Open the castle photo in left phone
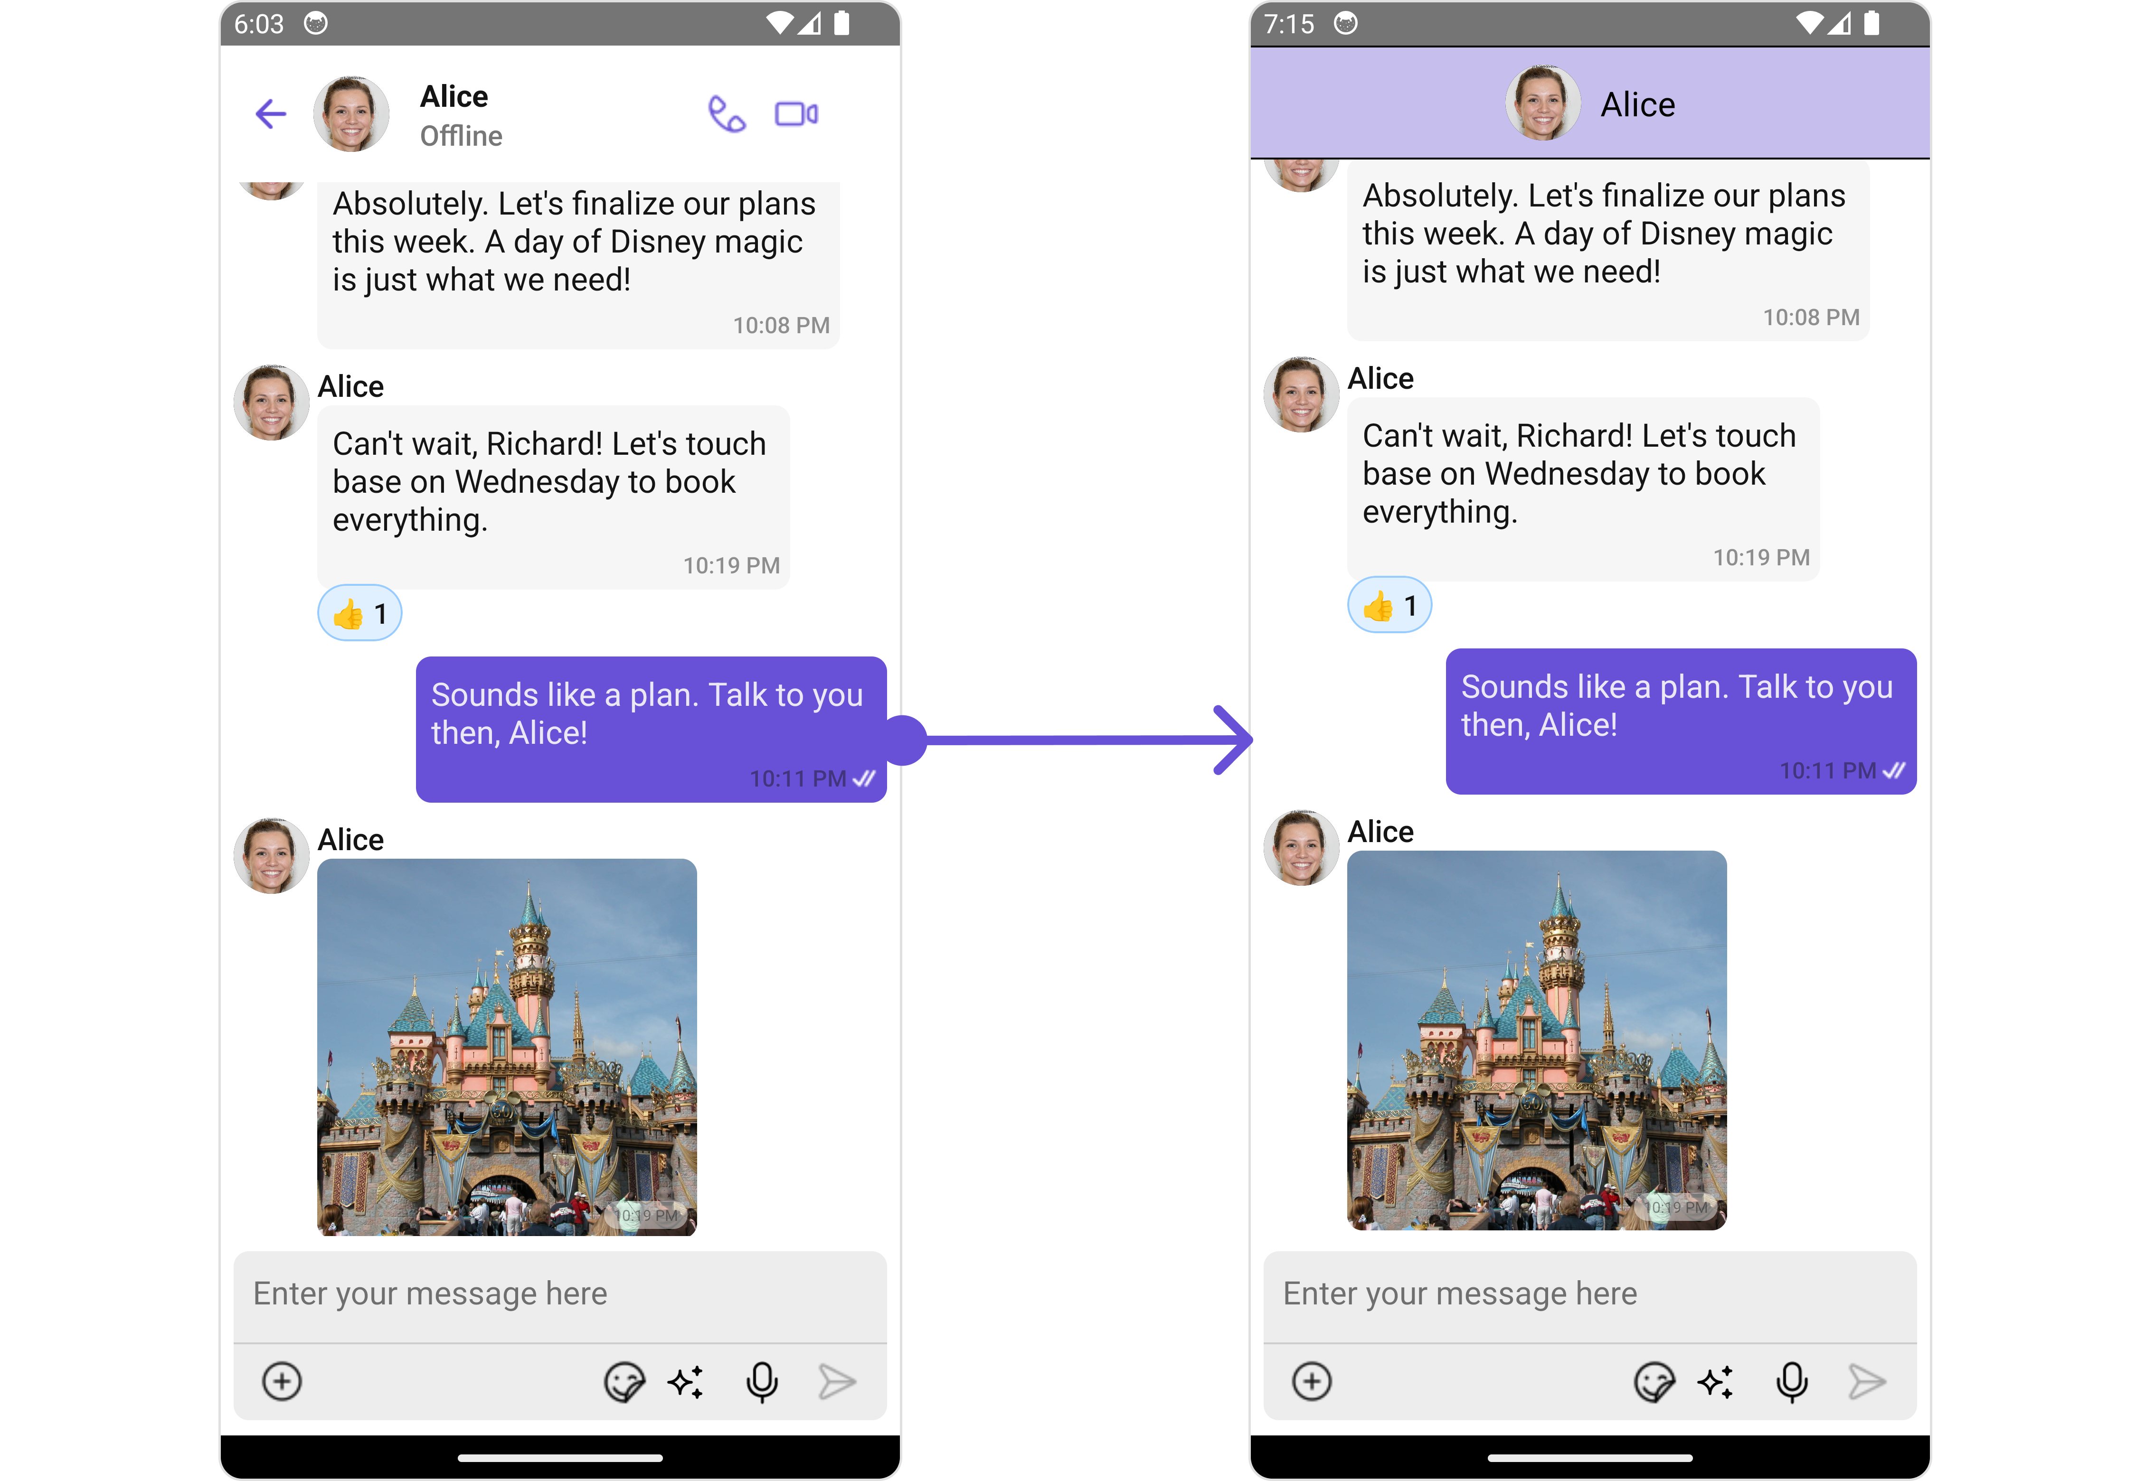The image size is (2136, 1481). pyautogui.click(x=507, y=1048)
